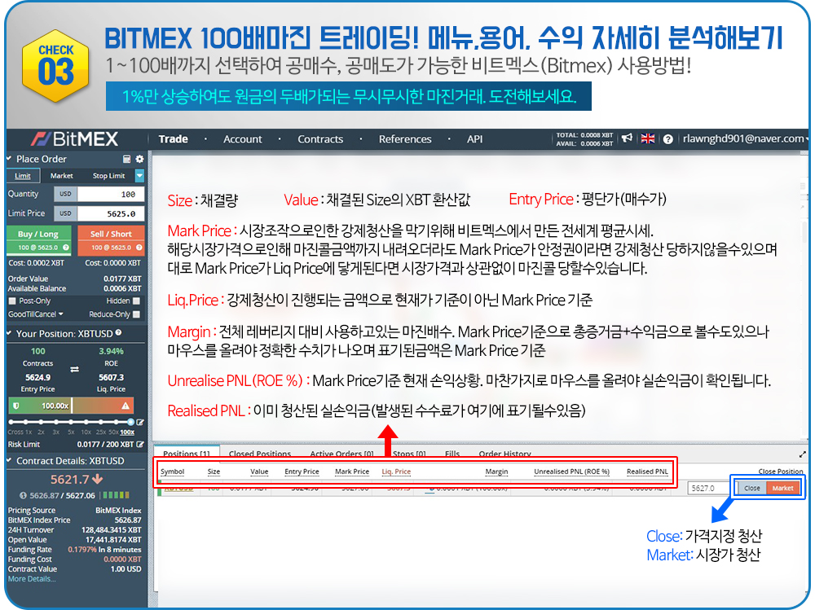
Task: Select 10x on leverage scale
Action: (86, 432)
